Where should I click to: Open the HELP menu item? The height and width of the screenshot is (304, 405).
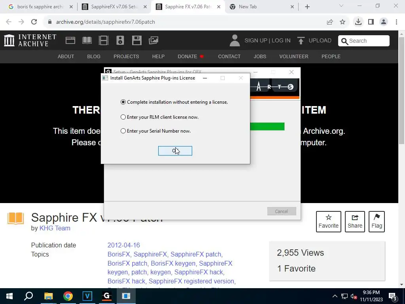coord(158,56)
